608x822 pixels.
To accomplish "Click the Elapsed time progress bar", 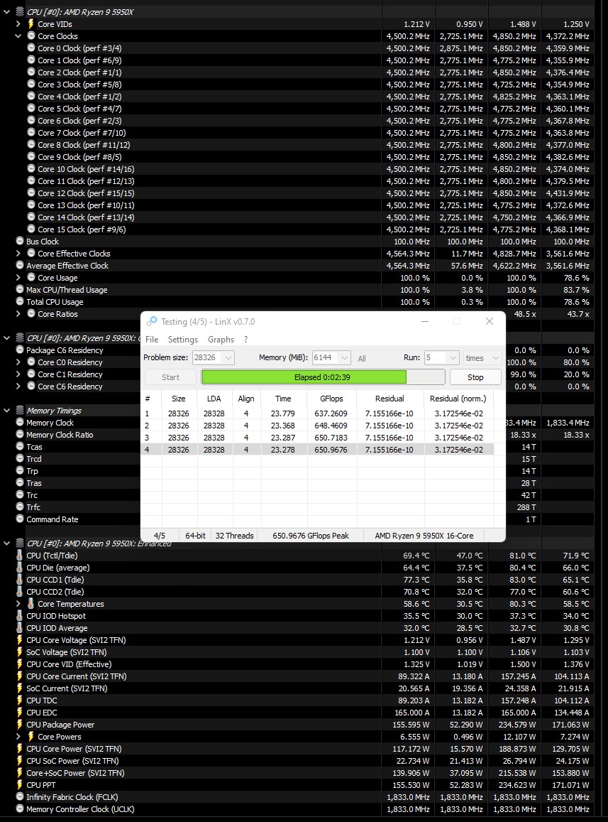I will click(x=323, y=377).
